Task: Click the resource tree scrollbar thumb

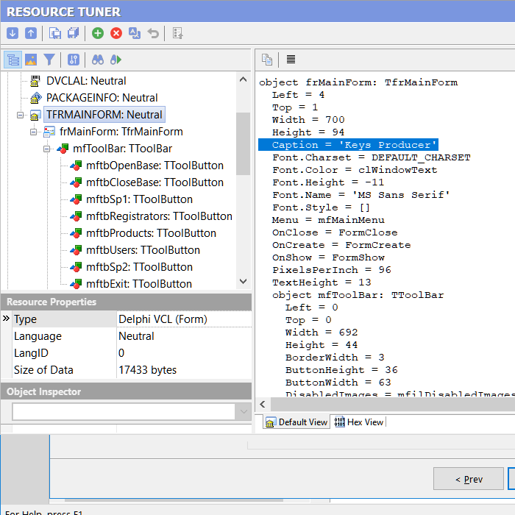Action: [x=243, y=144]
